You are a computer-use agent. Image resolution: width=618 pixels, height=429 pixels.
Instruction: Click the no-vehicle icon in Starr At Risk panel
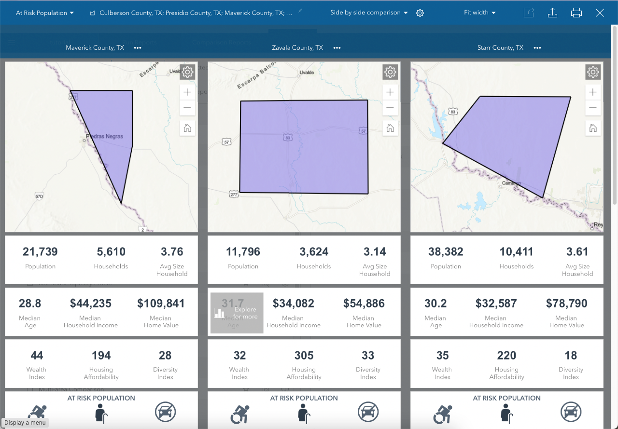571,413
